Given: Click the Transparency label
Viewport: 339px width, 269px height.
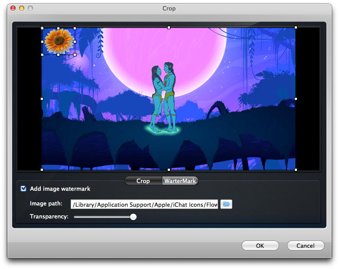Looking at the screenshot, I should click(49, 216).
